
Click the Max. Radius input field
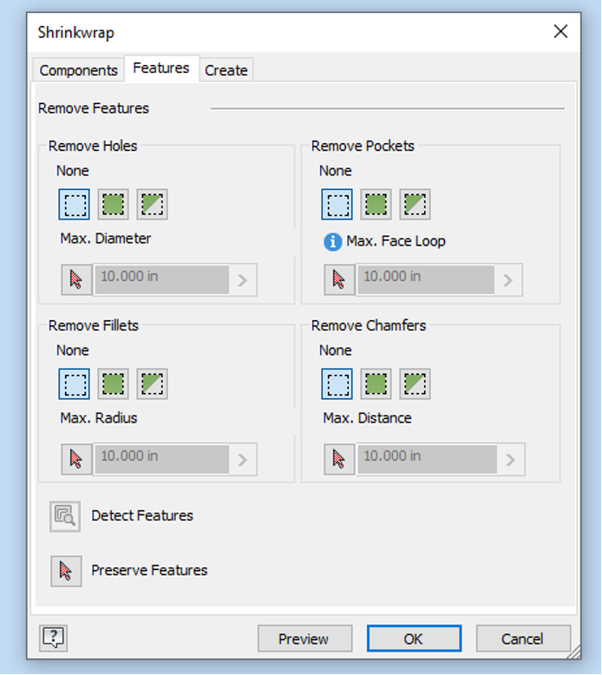(x=162, y=459)
